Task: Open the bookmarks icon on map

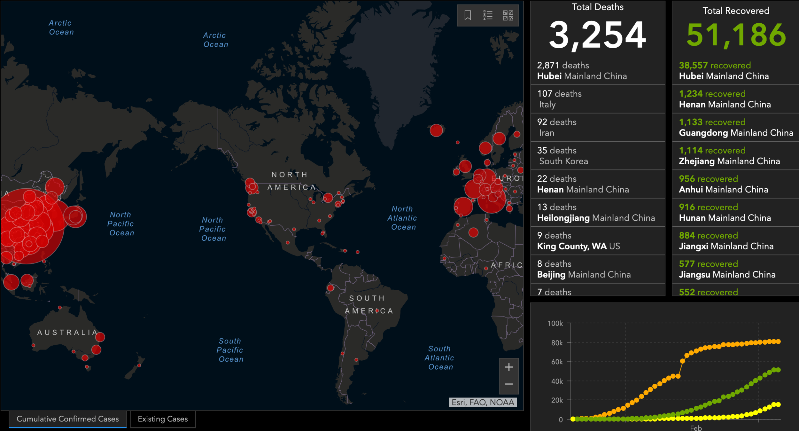Action: pyautogui.click(x=468, y=15)
